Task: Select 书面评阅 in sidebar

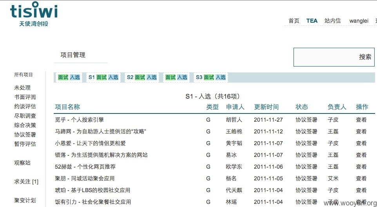Action: (x=25, y=97)
